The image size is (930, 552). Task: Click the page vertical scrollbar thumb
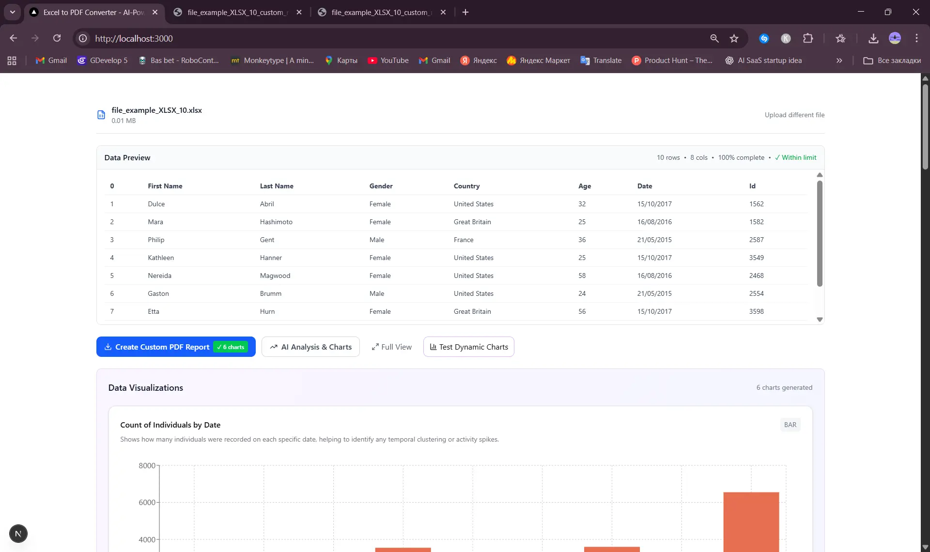925,127
